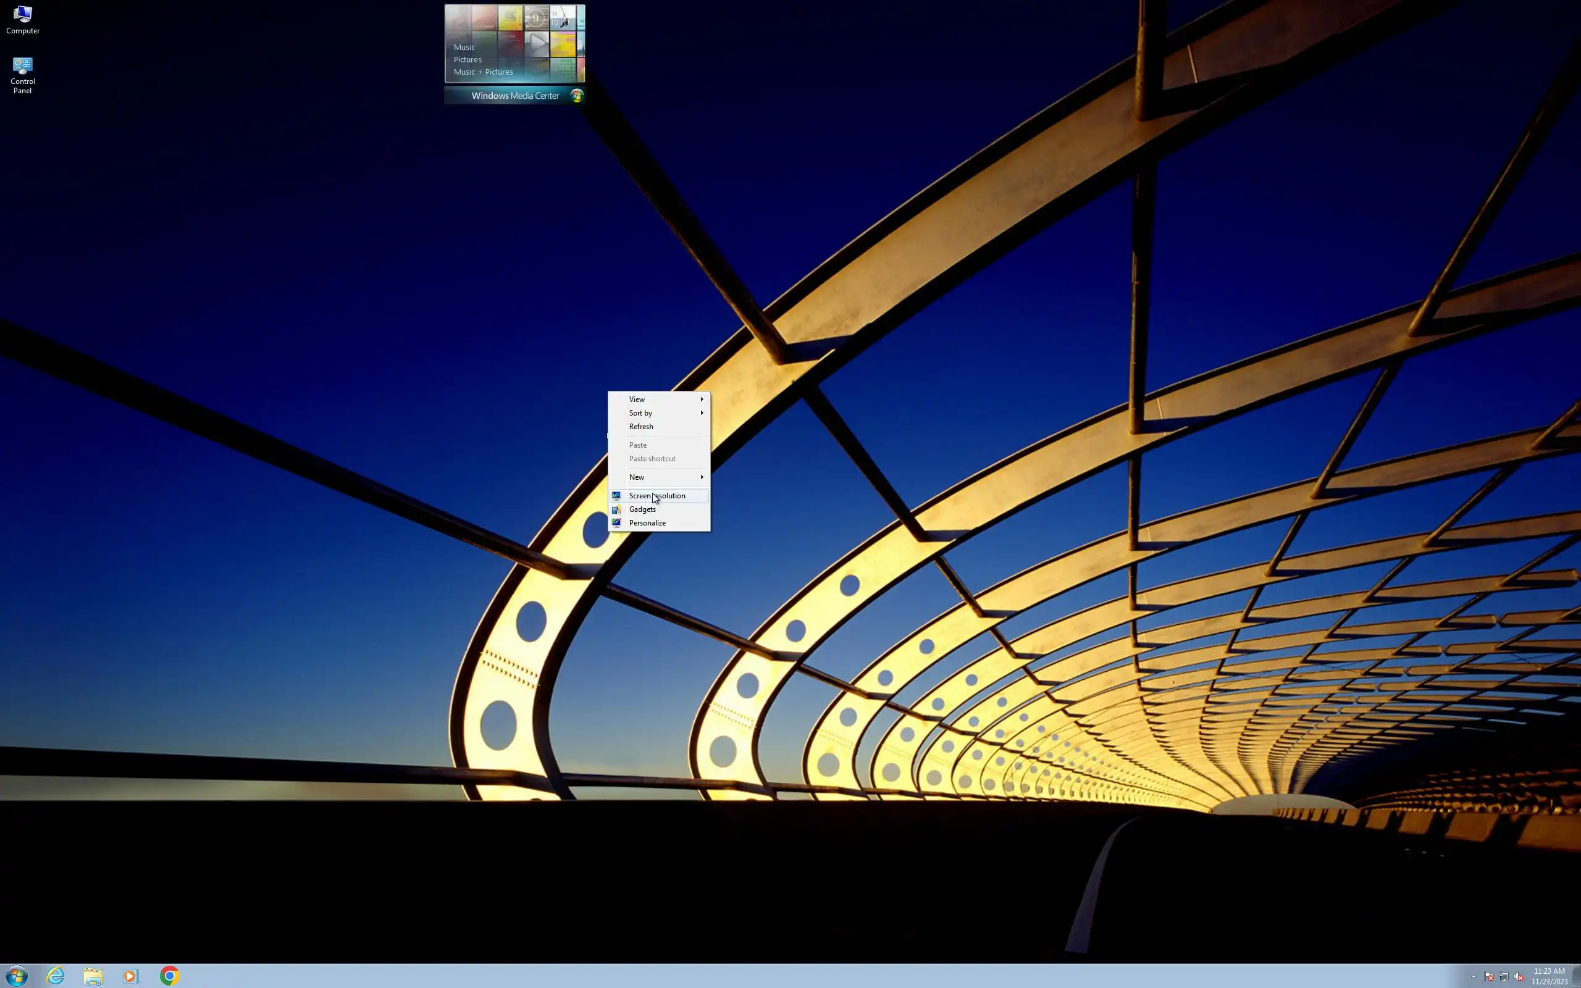Show hidden tray icons arrow
1581x988 pixels.
click(1473, 977)
